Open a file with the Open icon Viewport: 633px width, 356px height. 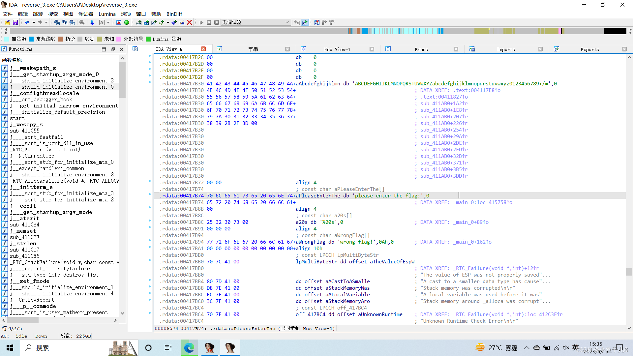[x=8, y=22]
